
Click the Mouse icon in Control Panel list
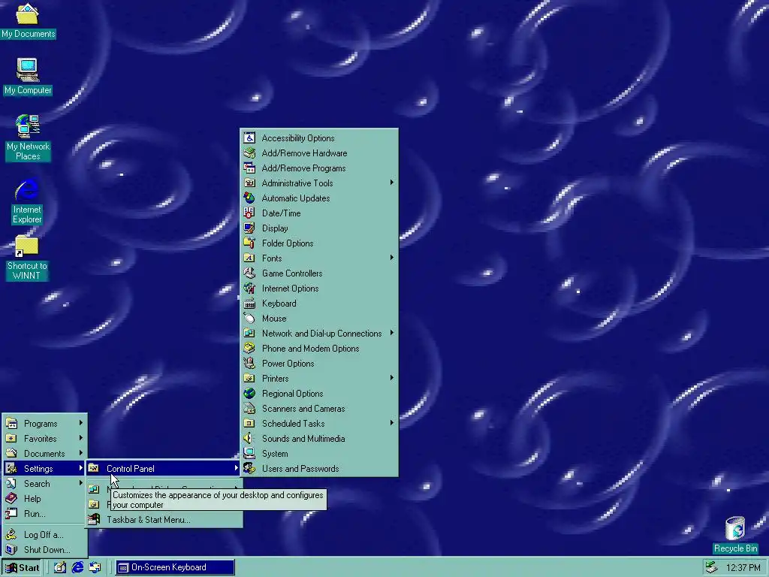pyautogui.click(x=249, y=318)
